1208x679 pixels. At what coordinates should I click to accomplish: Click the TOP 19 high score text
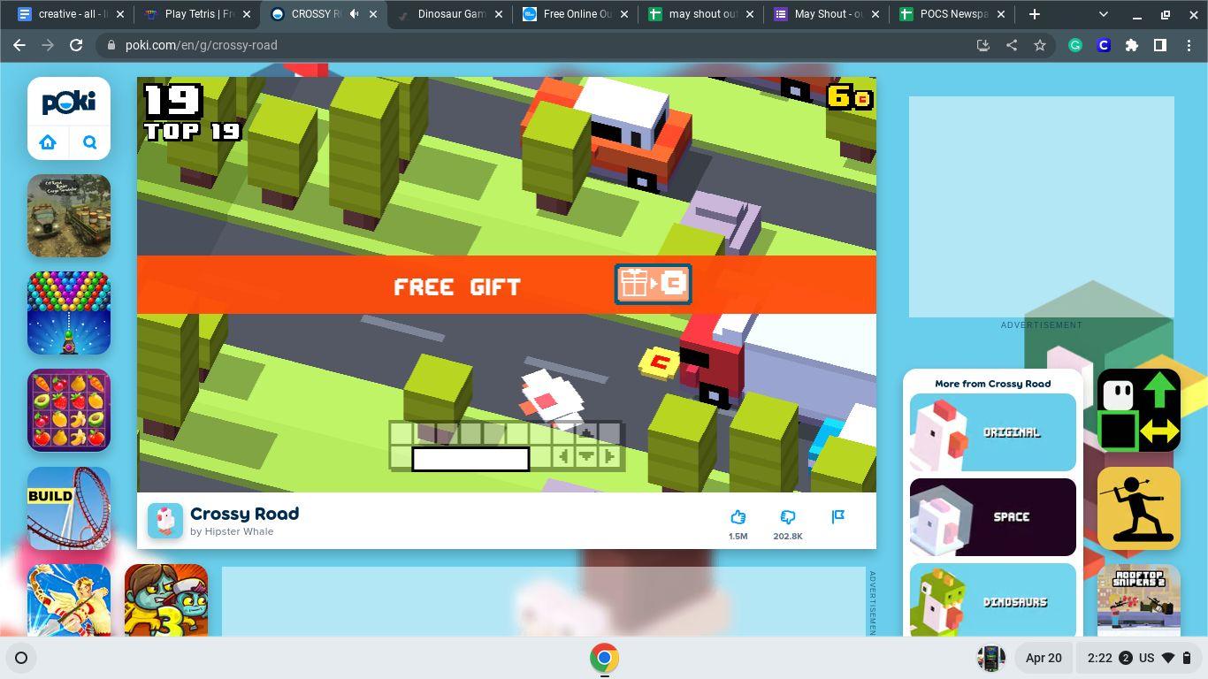point(193,132)
